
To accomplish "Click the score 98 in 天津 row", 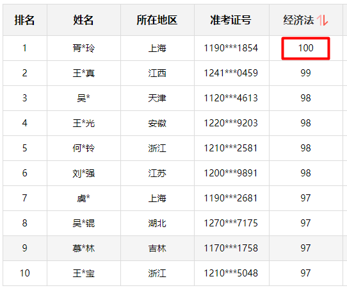I will (305, 98).
